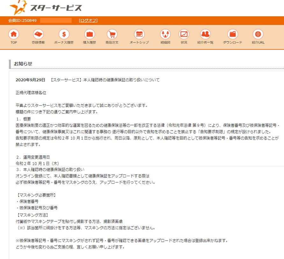
Task: Open the 登録情報 registration info icon
Action: click(x=38, y=34)
